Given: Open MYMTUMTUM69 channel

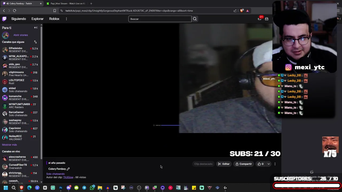Looking at the screenshot, I should click(x=20, y=106).
